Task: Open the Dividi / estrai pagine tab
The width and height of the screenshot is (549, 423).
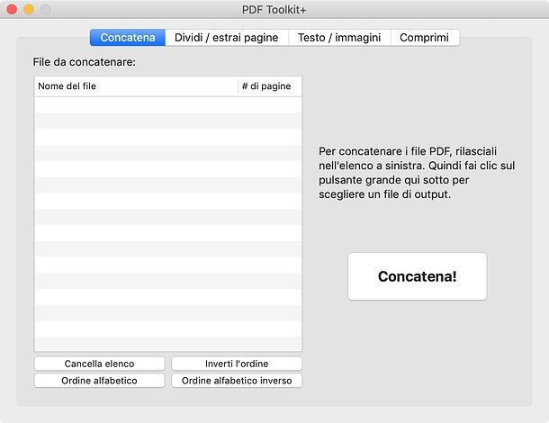Action: [x=226, y=38]
